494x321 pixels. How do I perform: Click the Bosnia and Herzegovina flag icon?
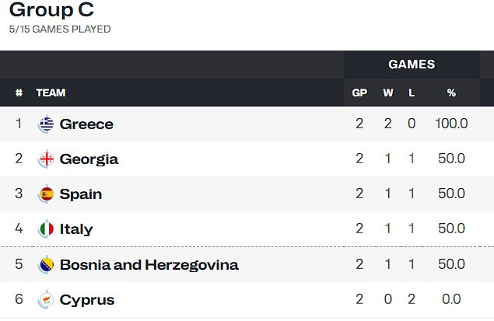click(47, 265)
